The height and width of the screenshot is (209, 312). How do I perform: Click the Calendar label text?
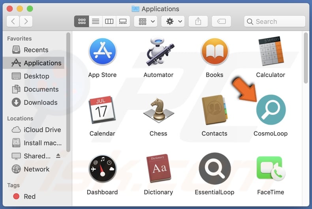pos(102,134)
